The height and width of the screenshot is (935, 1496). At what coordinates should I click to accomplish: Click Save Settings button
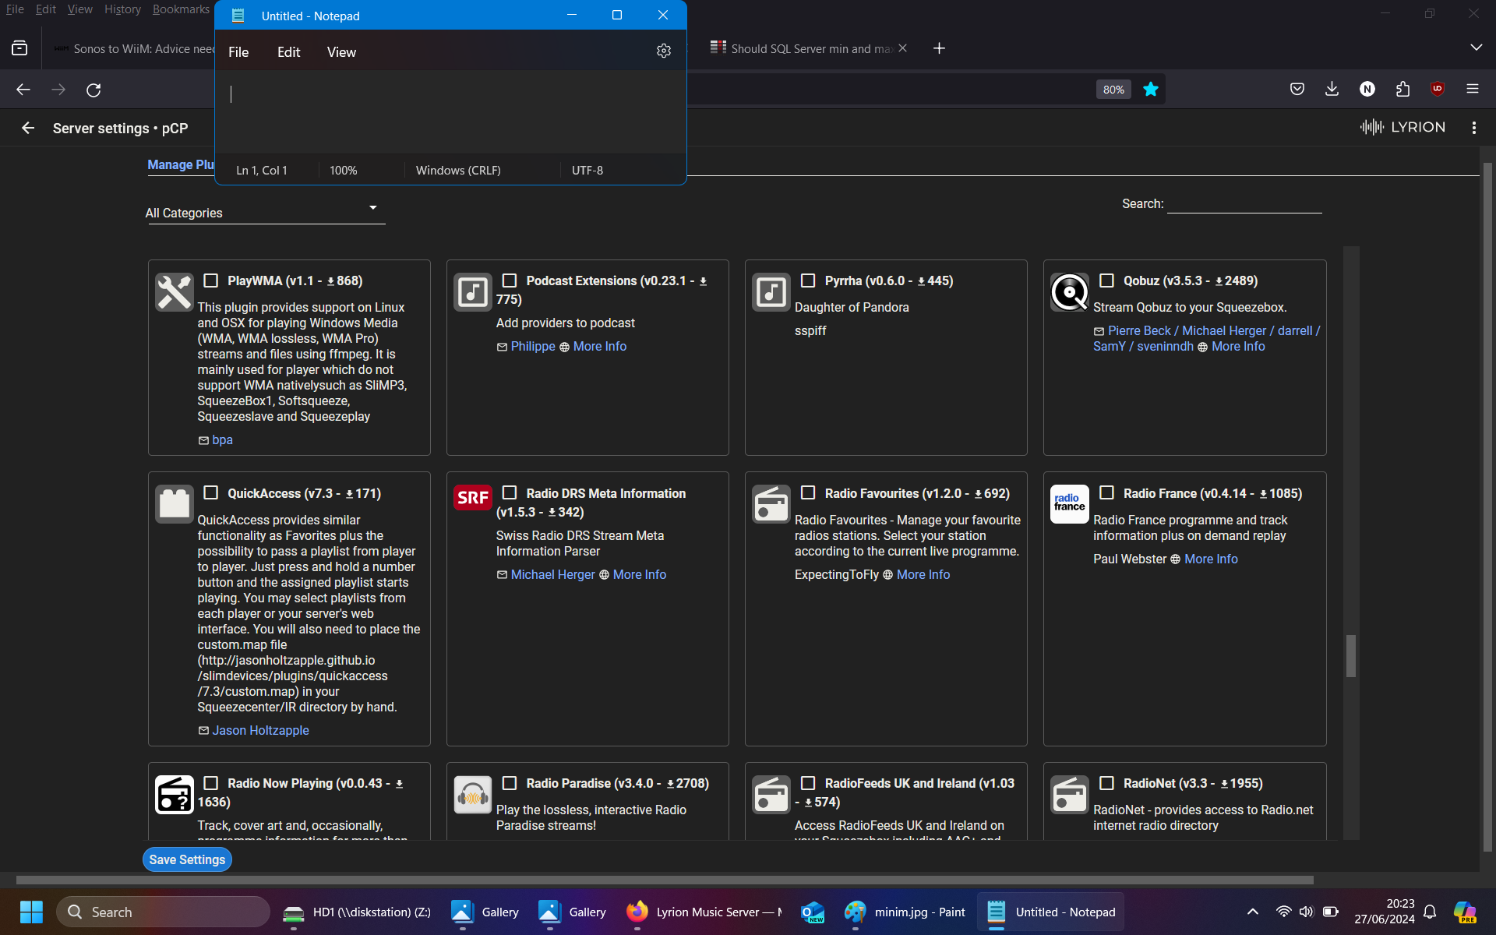tap(187, 859)
